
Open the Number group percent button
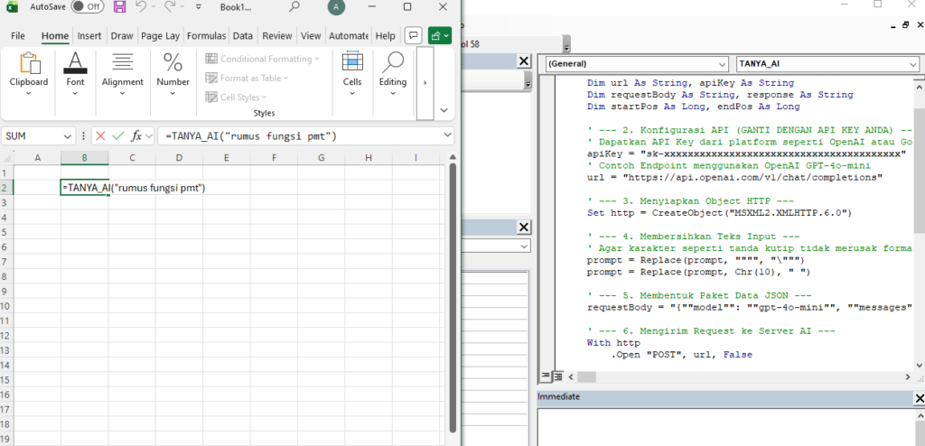pyautogui.click(x=173, y=76)
